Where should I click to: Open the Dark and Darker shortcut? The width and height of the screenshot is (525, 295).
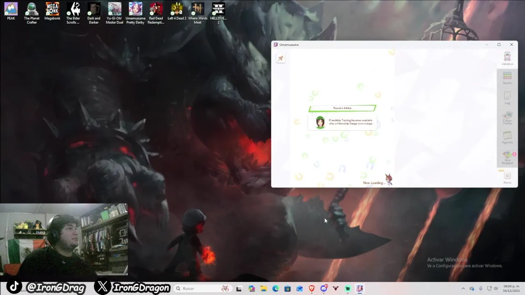coord(94,13)
